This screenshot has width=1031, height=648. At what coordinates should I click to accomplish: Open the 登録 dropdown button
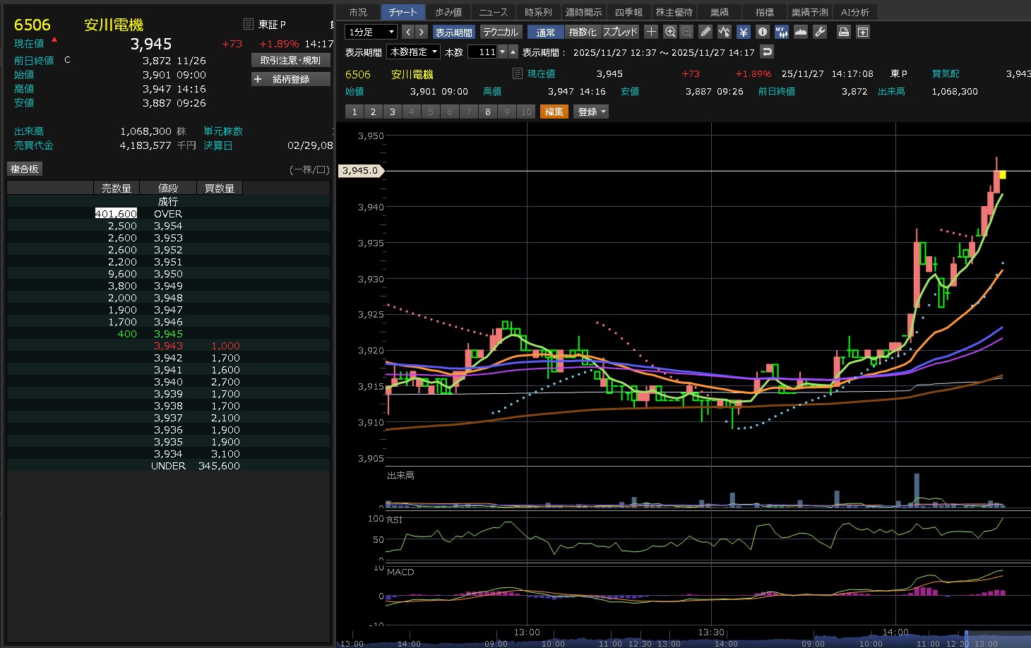tap(592, 112)
